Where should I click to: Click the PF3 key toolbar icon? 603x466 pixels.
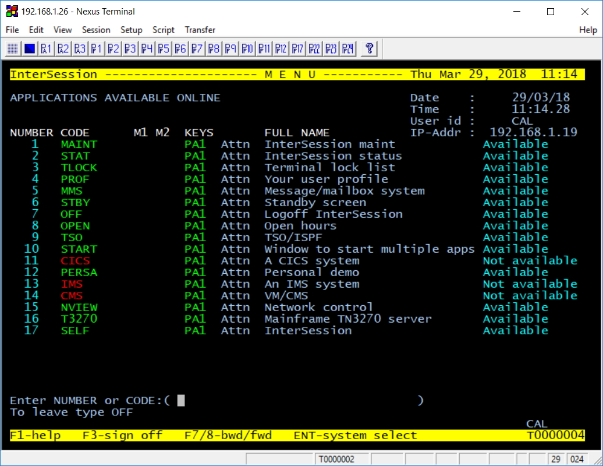pyautogui.click(x=130, y=48)
